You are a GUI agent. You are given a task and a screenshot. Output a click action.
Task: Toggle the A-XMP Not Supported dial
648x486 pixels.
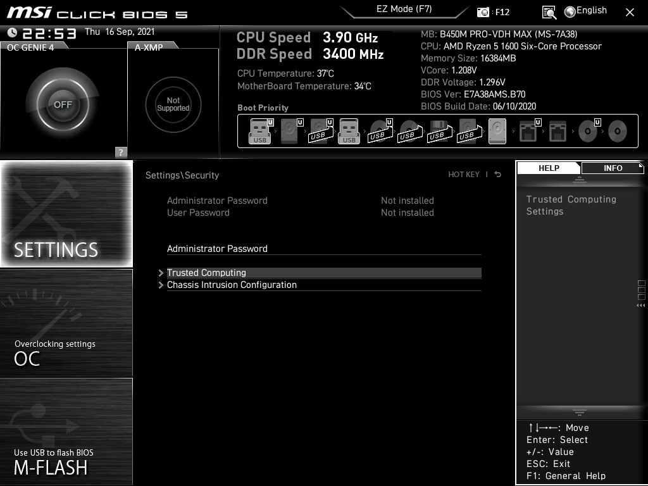click(173, 104)
